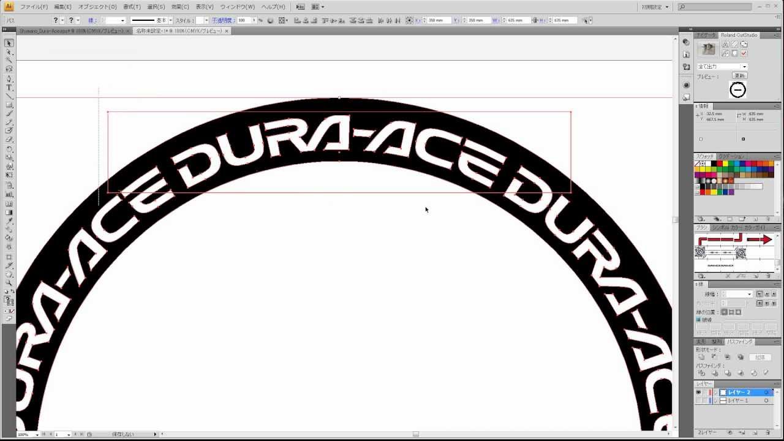This screenshot has height=441, width=784.
Task: Click 更新 update button in CutStudio
Action: coord(739,76)
